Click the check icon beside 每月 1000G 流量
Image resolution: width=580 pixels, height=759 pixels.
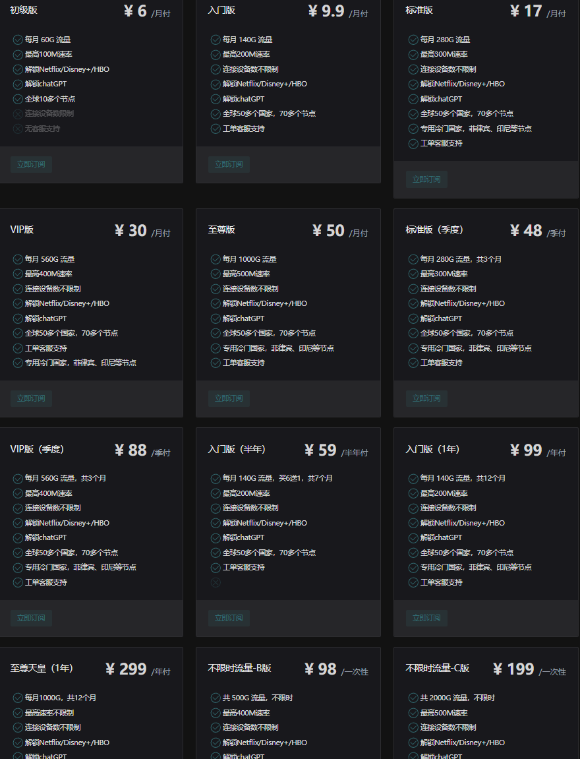[216, 259]
